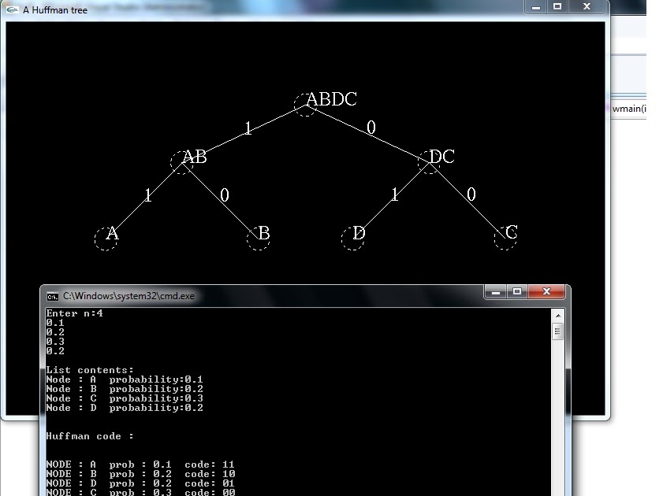Select leaf node A in the Huffman tree

[106, 240]
